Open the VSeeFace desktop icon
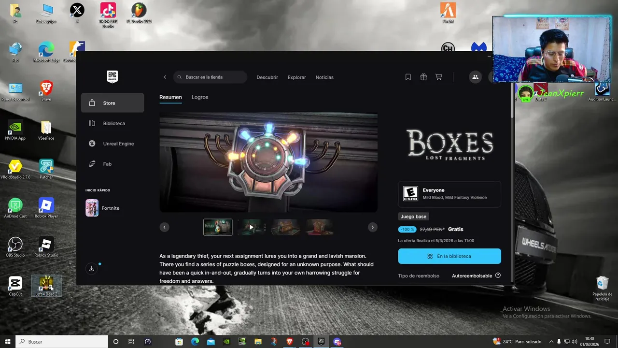This screenshot has height=348, width=618. coord(46,130)
